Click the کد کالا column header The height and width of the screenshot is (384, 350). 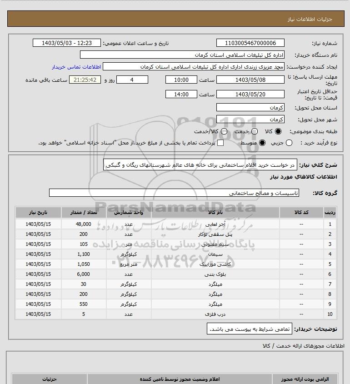click(301, 212)
